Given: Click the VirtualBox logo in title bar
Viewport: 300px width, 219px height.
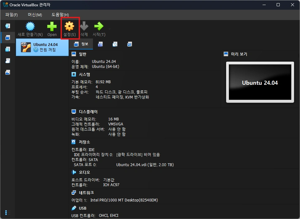Looking at the screenshot, I should (x=5, y=5).
